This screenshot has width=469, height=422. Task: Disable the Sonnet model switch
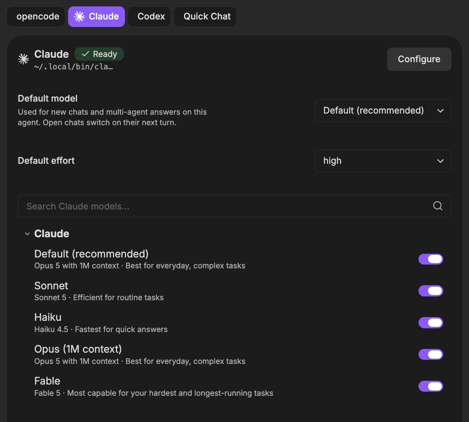coord(430,291)
